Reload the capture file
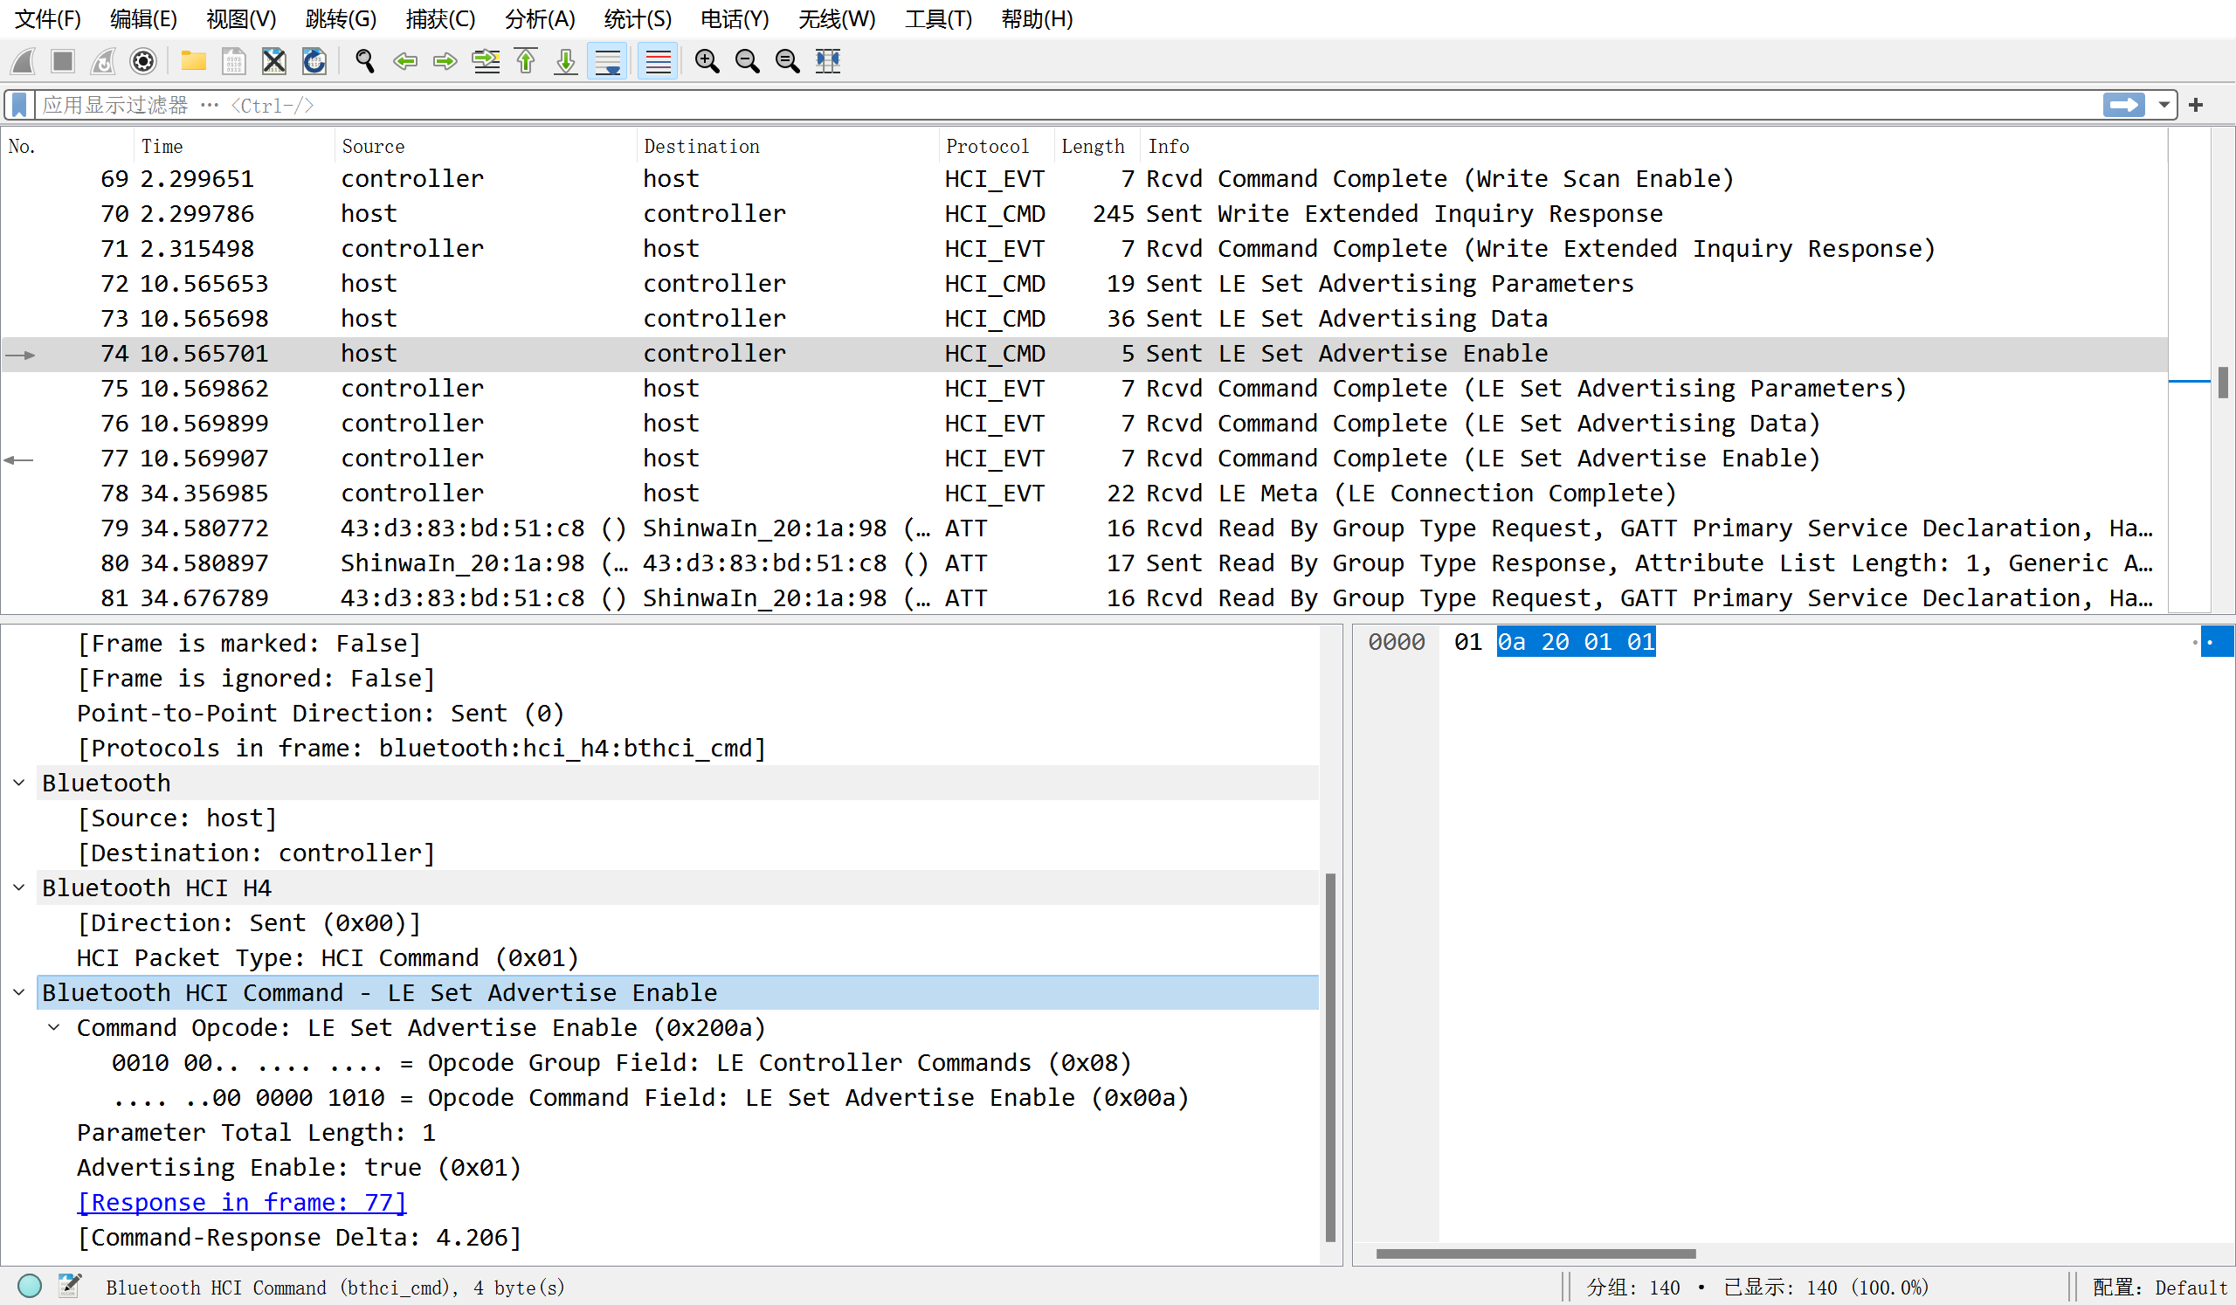The image size is (2236, 1305). 314,61
